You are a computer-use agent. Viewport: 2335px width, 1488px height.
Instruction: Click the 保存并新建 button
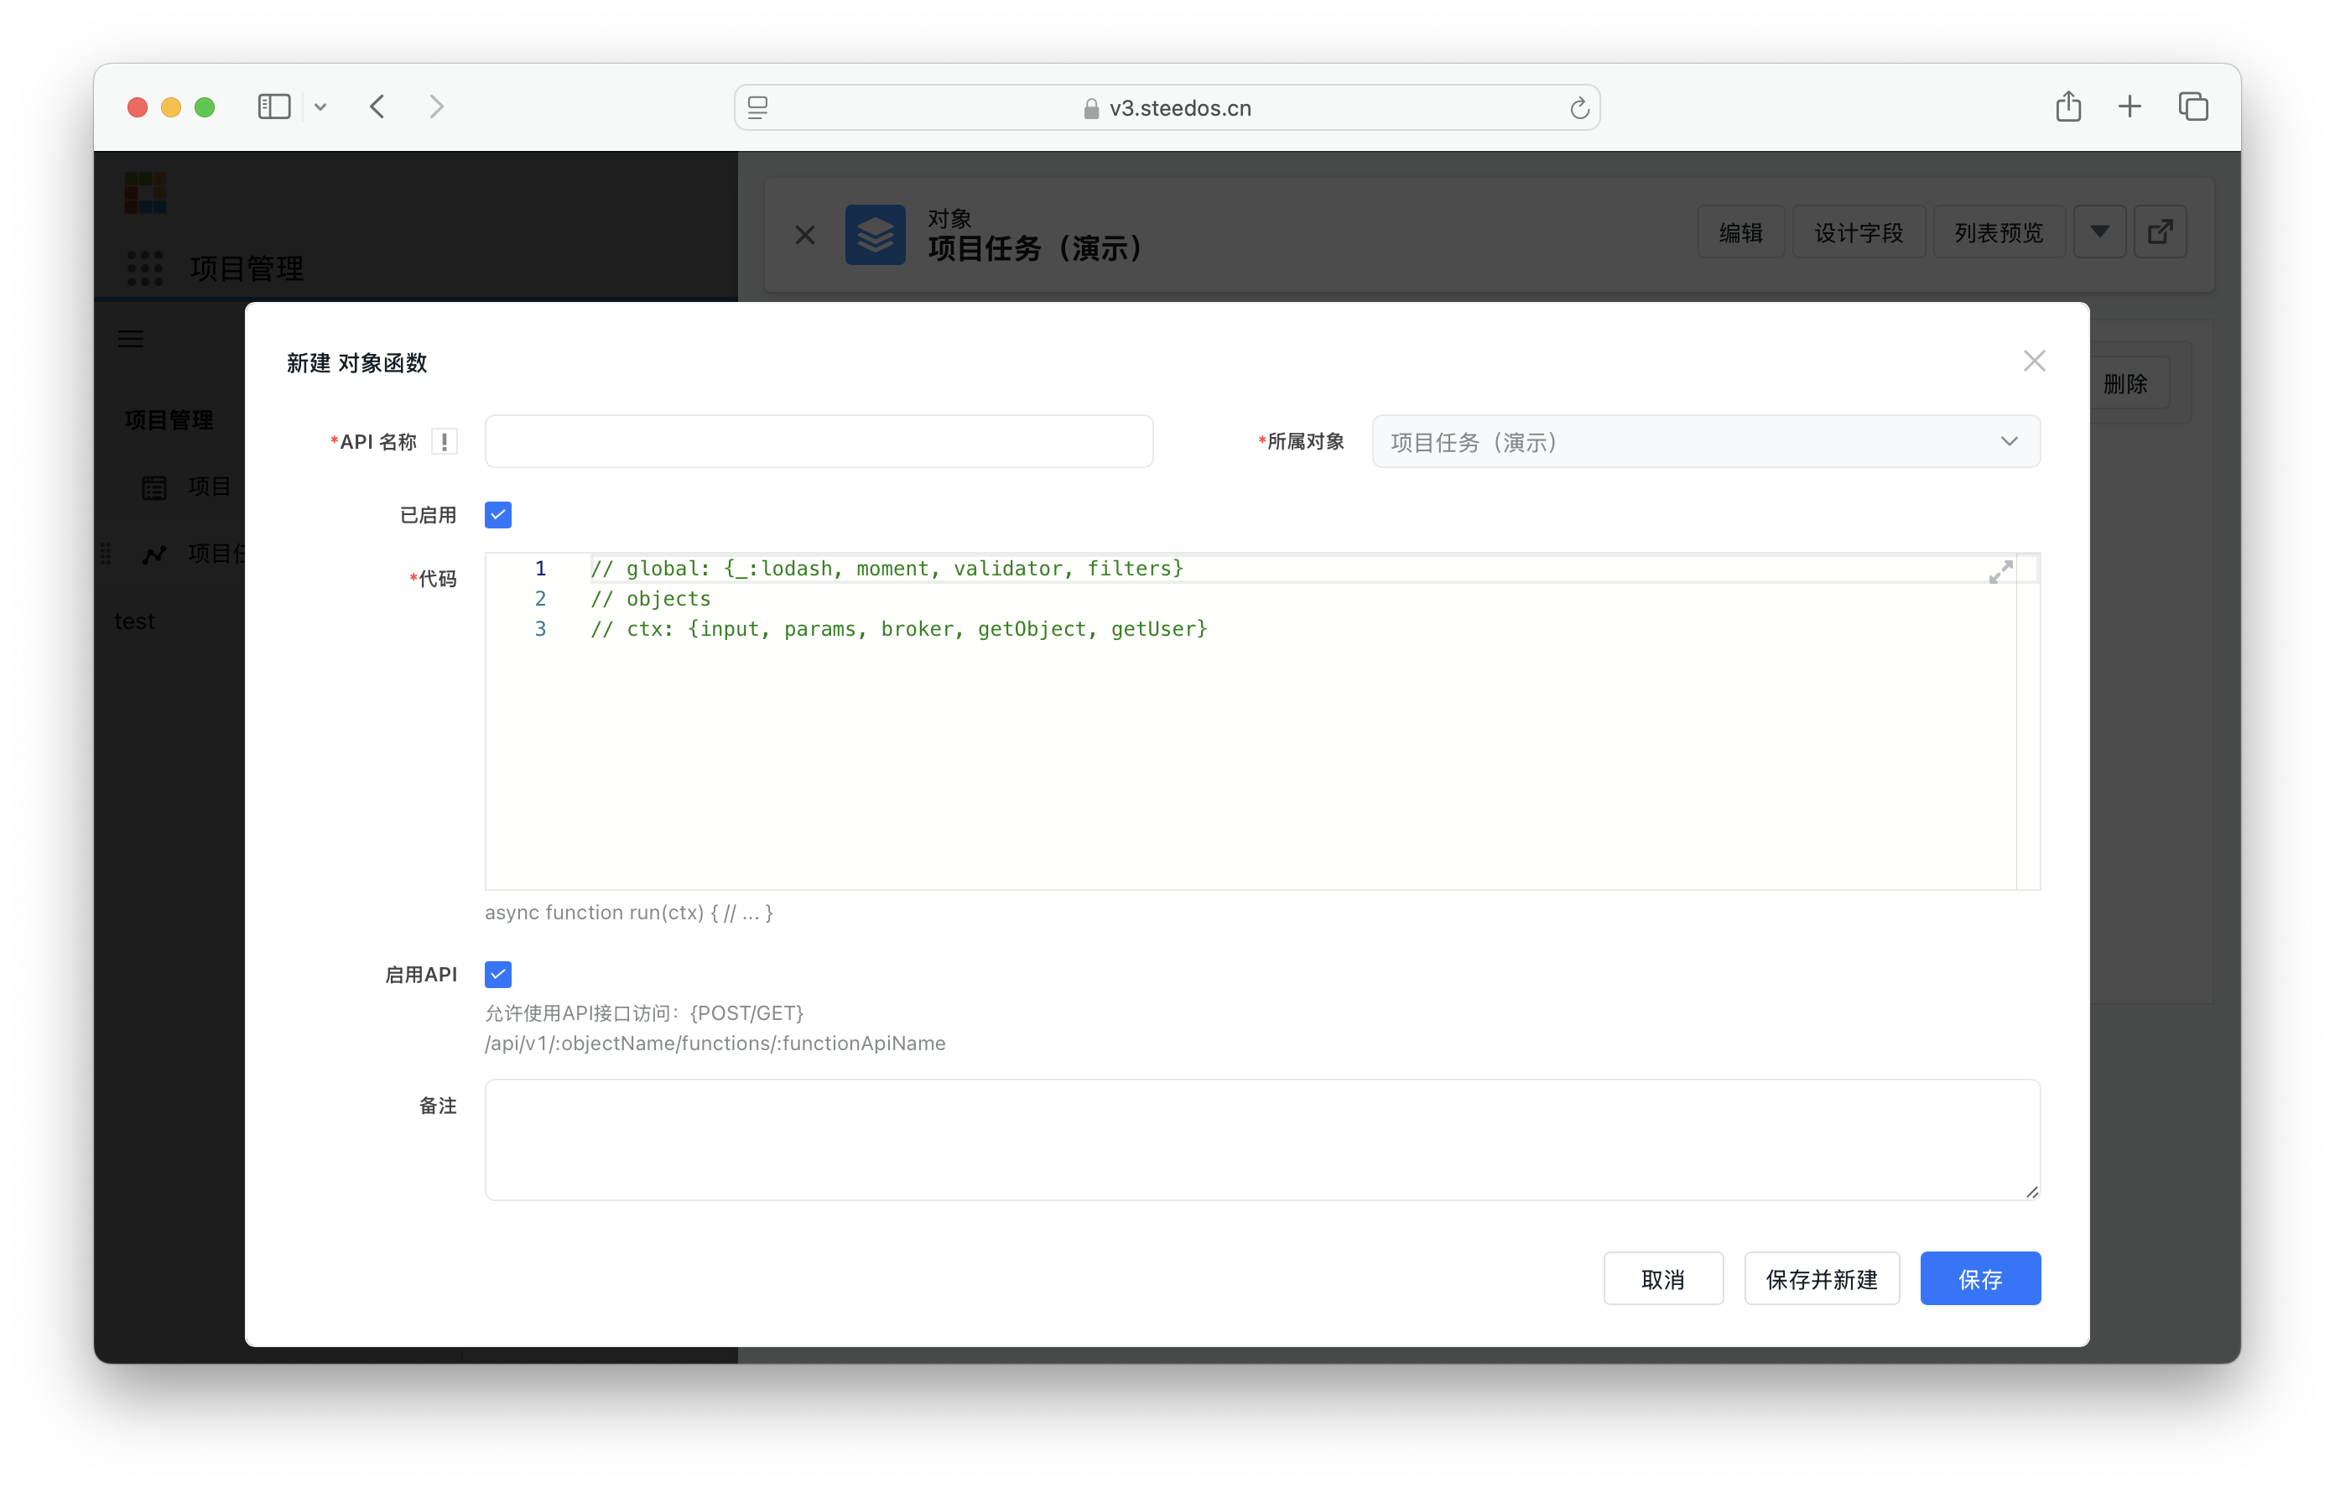coord(1821,1279)
